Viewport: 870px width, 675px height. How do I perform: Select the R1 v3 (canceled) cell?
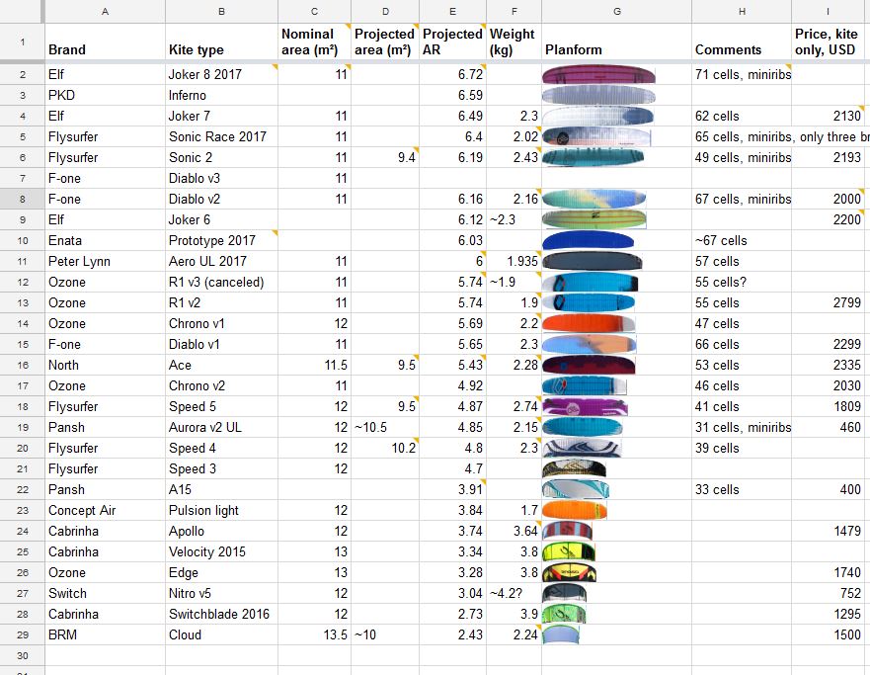click(221, 282)
